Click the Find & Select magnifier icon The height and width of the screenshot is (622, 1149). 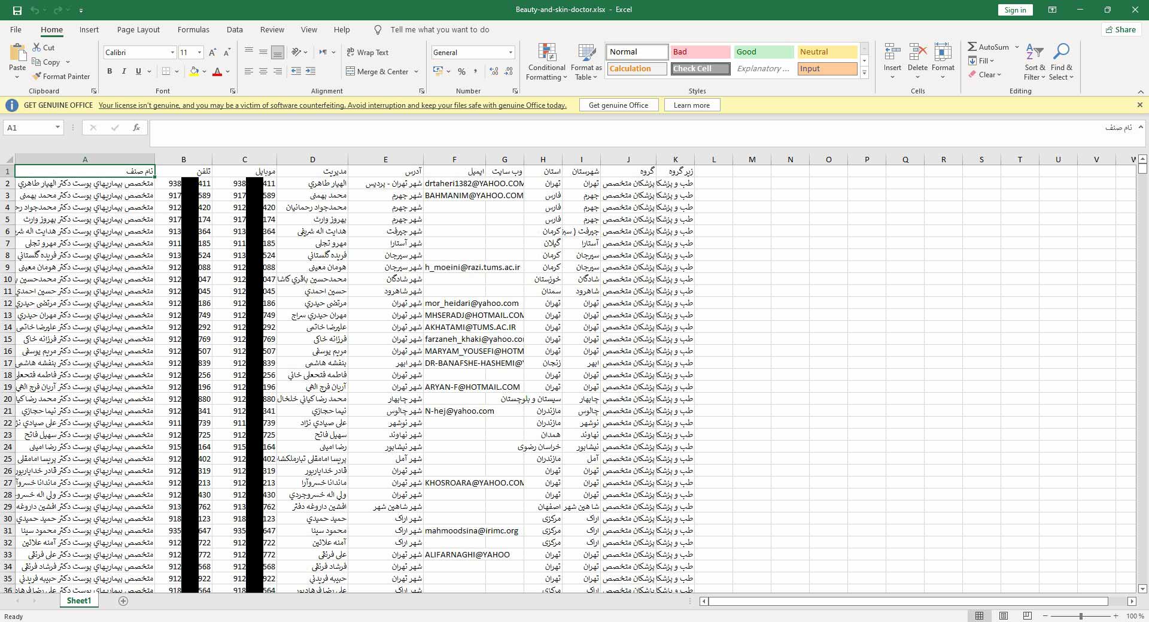[x=1061, y=53]
